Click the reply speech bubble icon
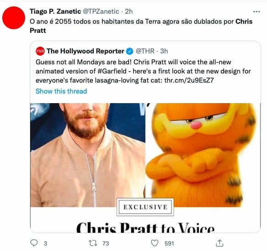The width and height of the screenshot is (267, 251). [34, 243]
